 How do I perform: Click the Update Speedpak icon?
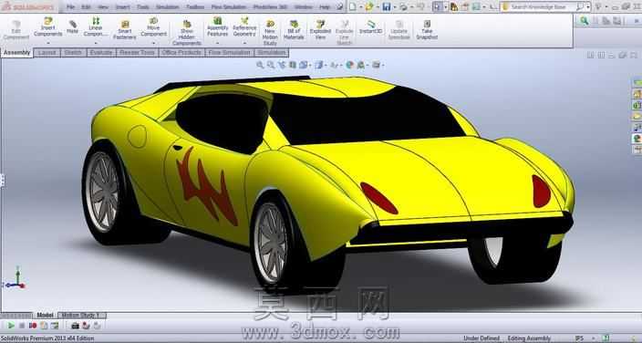[399, 24]
